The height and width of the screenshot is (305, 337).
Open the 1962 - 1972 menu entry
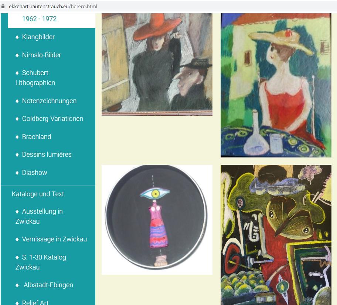[x=39, y=19]
